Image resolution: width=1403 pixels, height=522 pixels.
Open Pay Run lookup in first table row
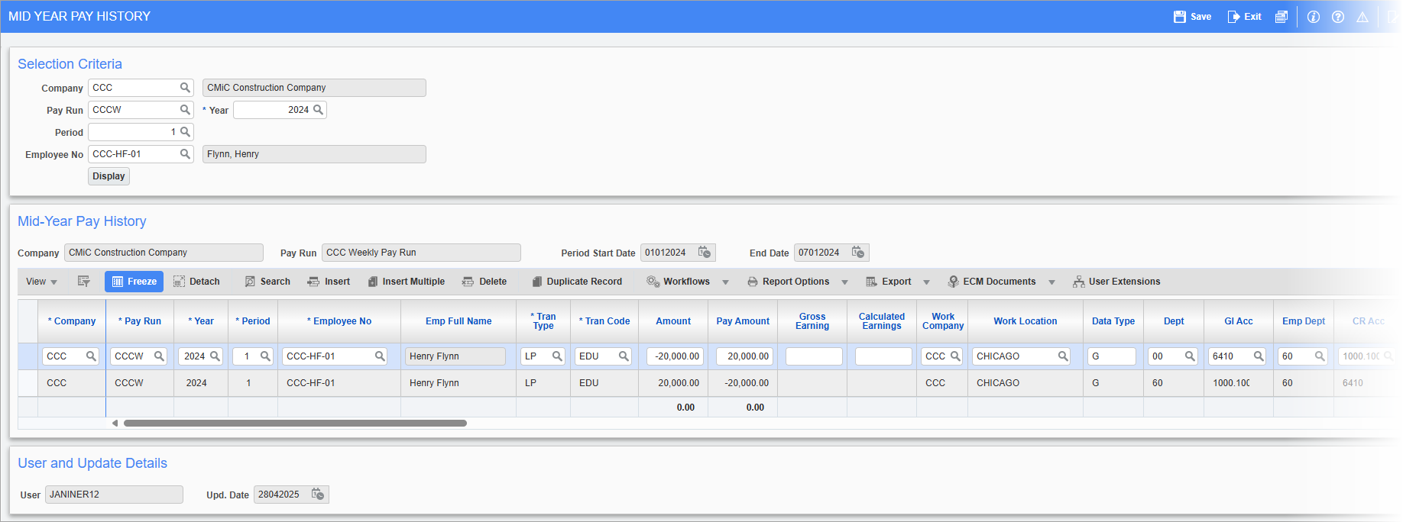point(159,356)
